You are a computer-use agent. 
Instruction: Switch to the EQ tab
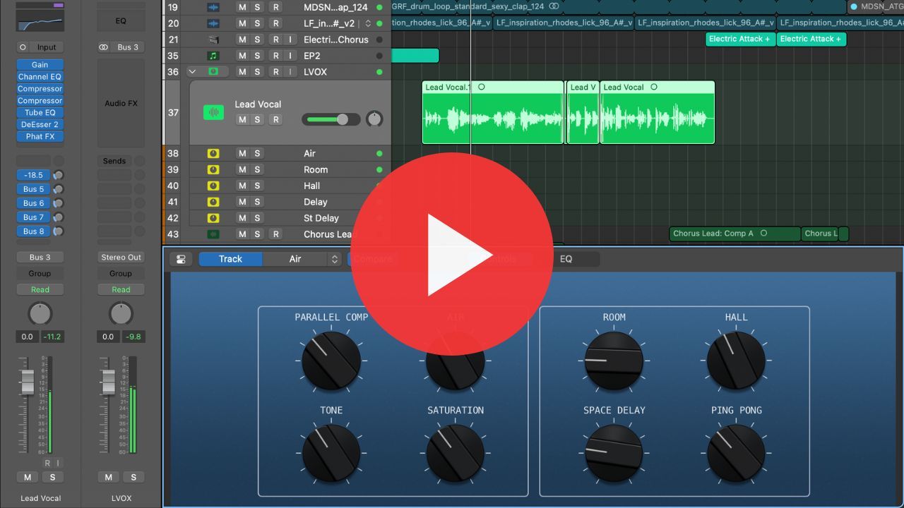(x=566, y=259)
